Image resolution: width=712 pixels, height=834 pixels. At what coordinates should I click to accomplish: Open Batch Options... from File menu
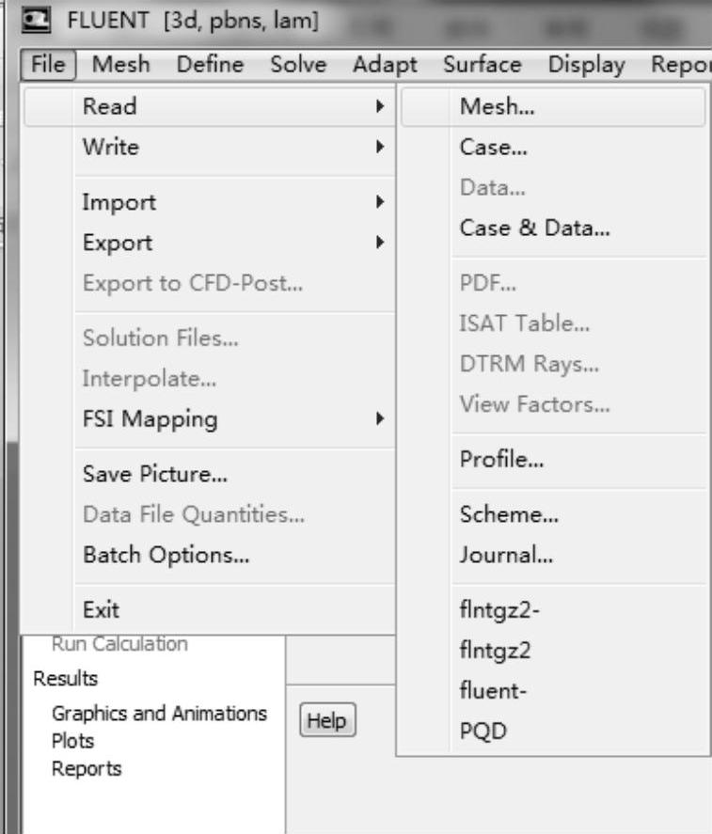click(x=166, y=555)
